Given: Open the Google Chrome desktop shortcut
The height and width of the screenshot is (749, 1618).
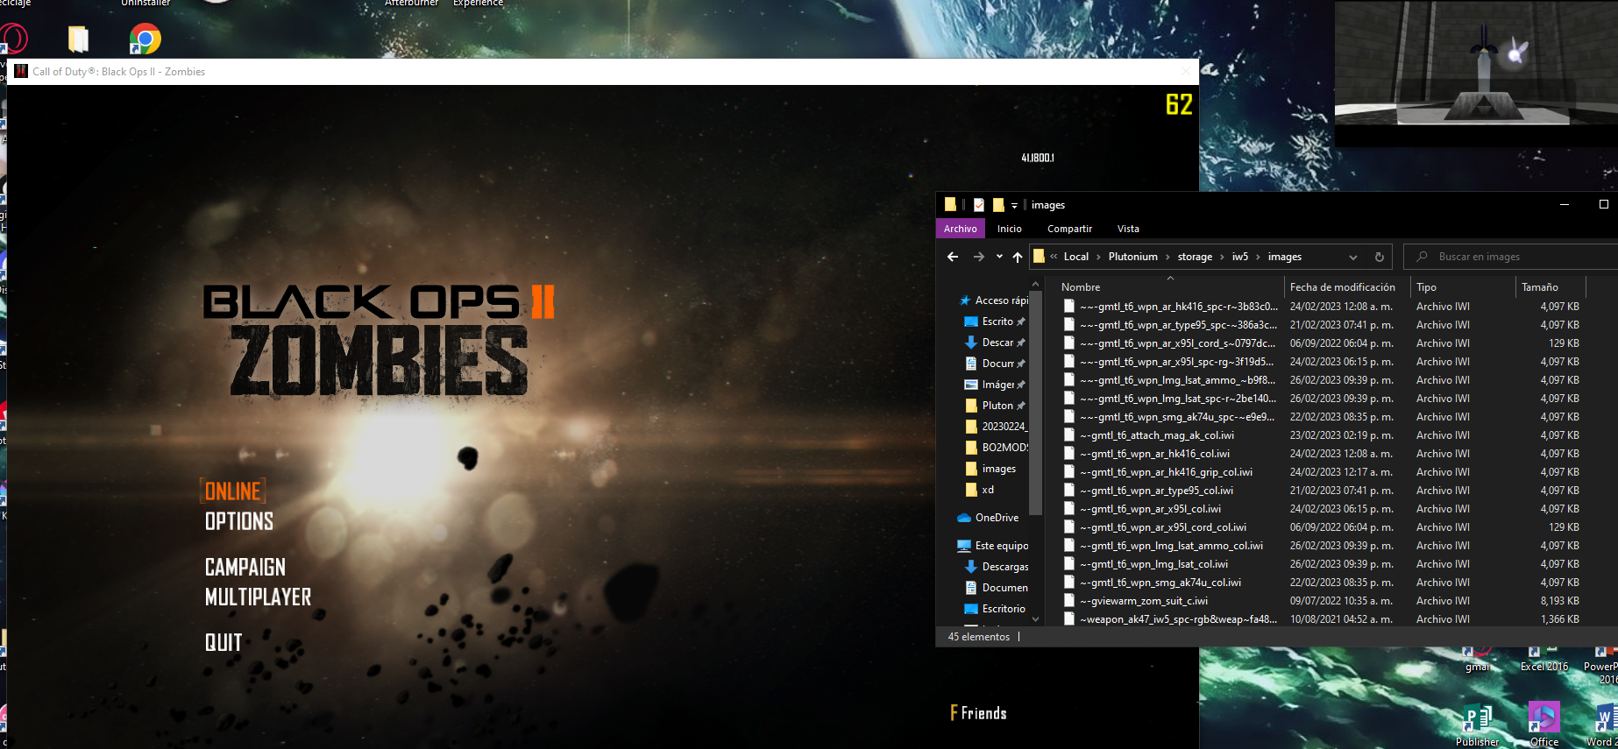Looking at the screenshot, I should [x=145, y=39].
